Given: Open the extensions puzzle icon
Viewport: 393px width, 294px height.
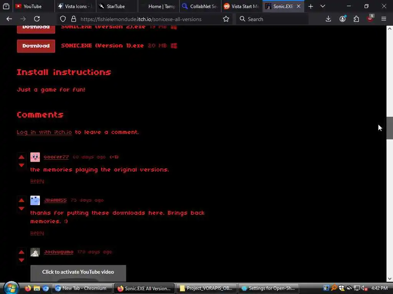Looking at the screenshot, I should [x=356, y=19].
